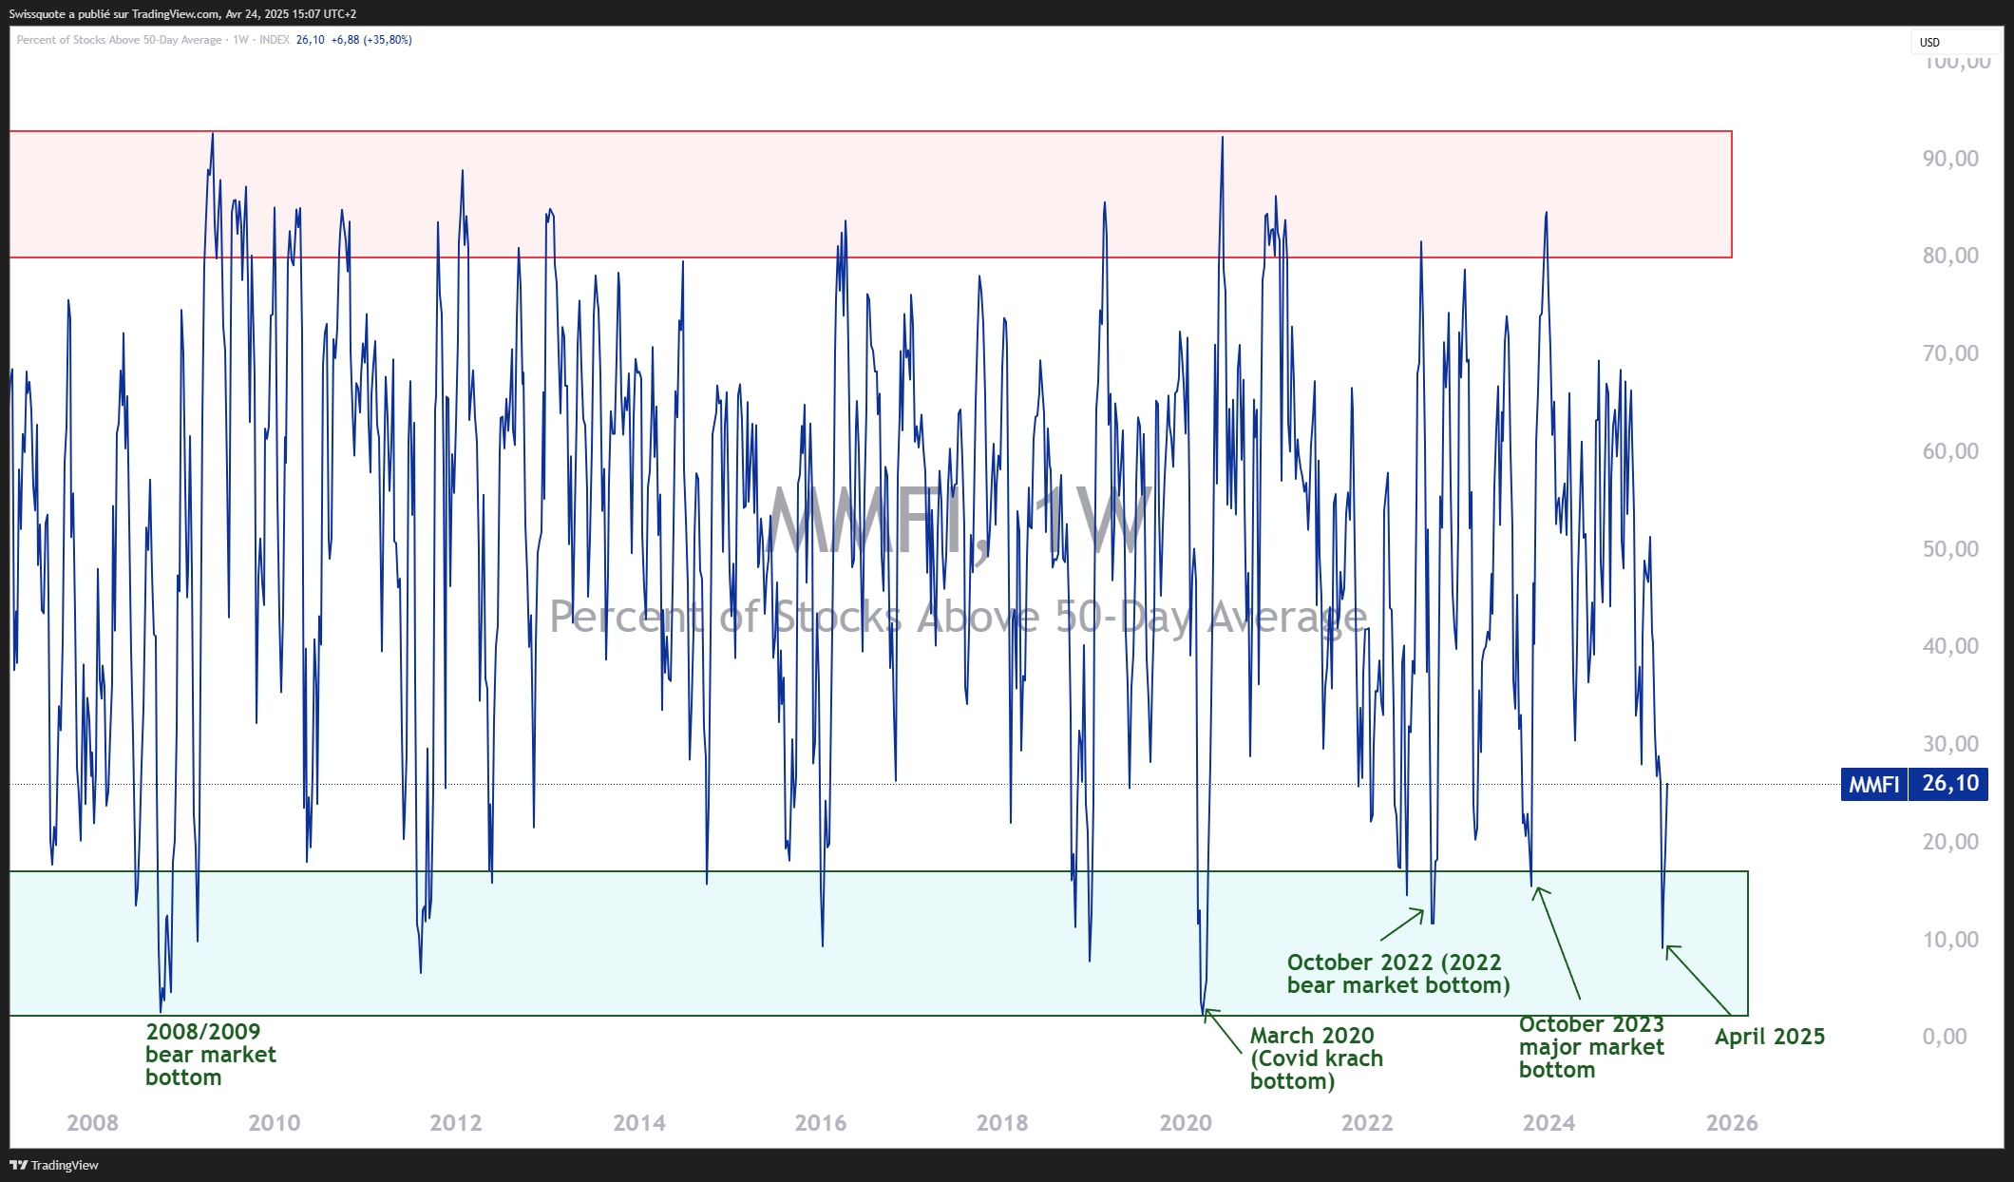This screenshot has width=2014, height=1182.
Task: Select the 'October 2022 (2022 bear market bottom)' annotation
Action: (x=1398, y=974)
